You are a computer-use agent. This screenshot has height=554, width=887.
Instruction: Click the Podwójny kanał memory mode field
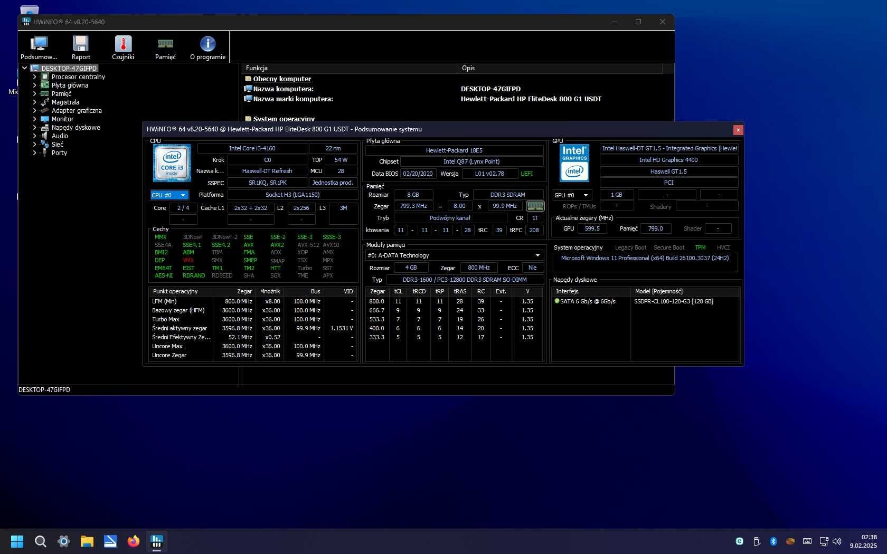[450, 218]
